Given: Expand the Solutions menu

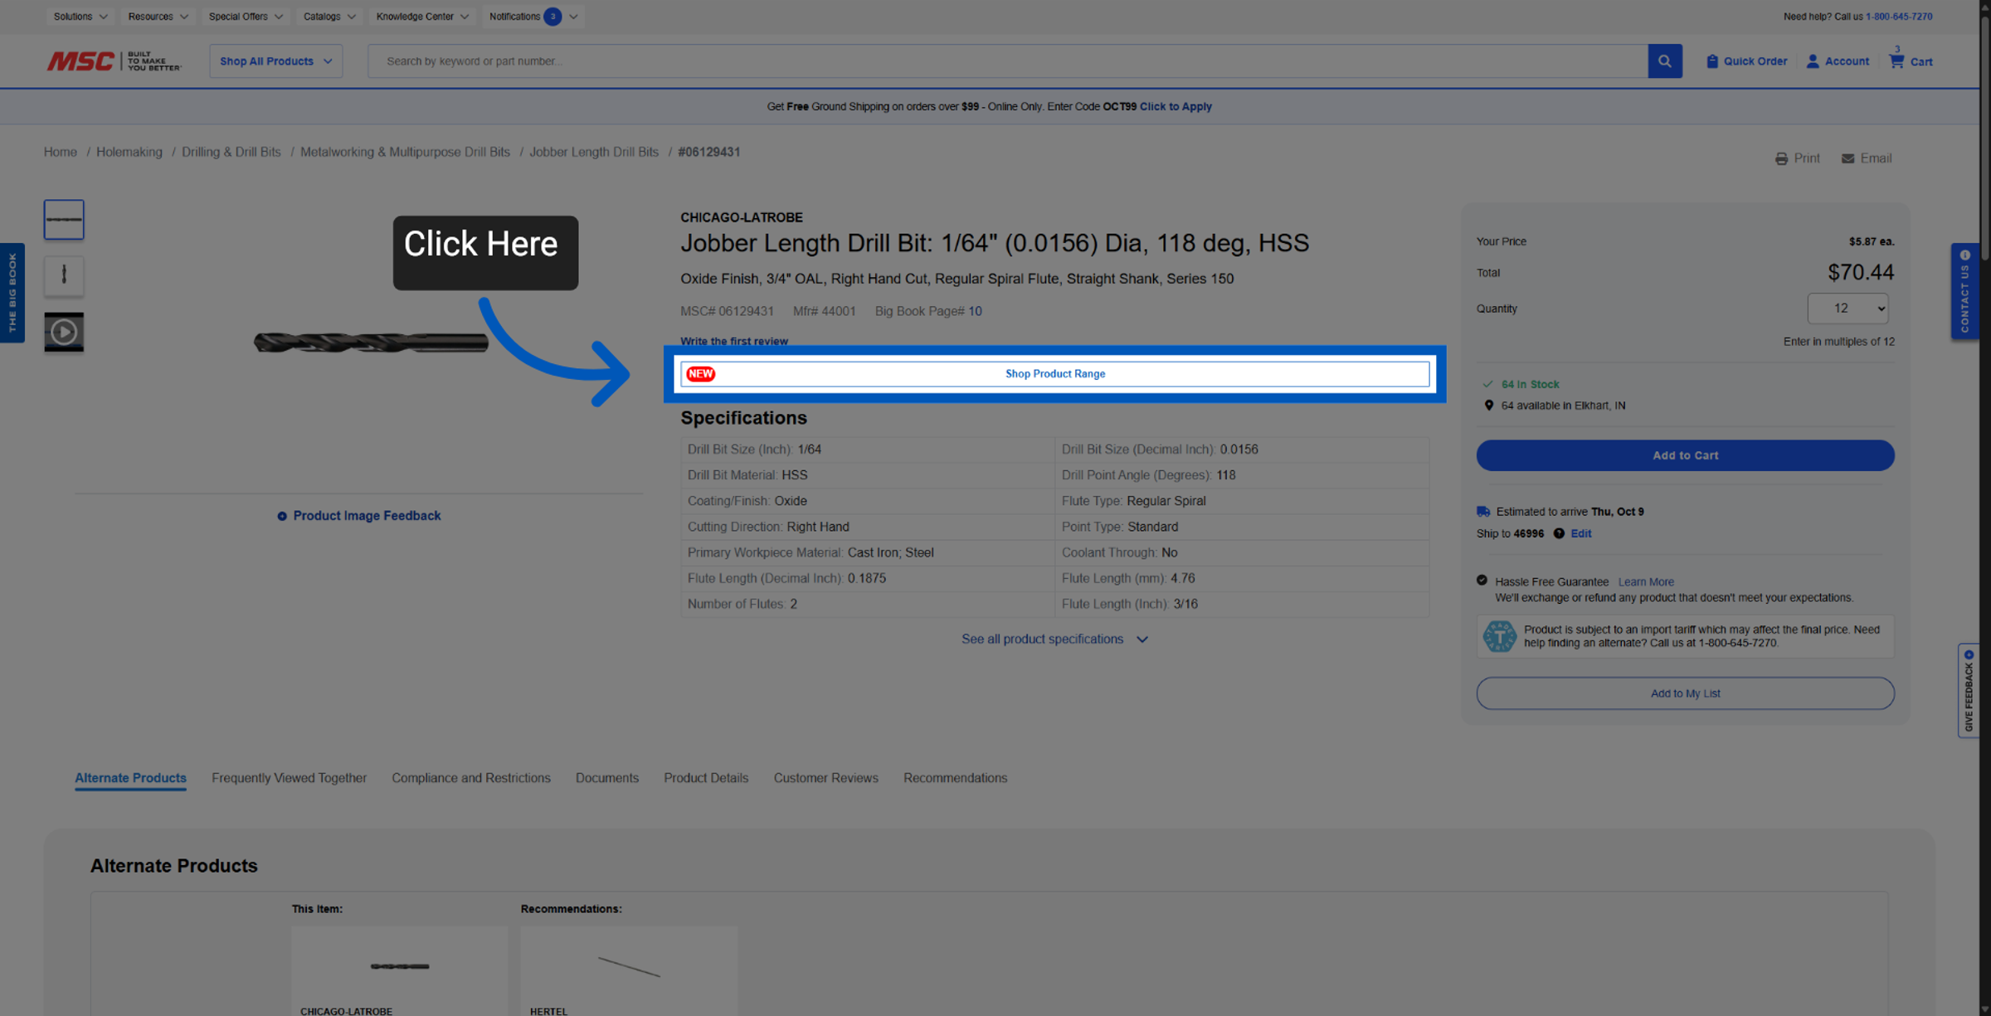Looking at the screenshot, I should pos(80,17).
